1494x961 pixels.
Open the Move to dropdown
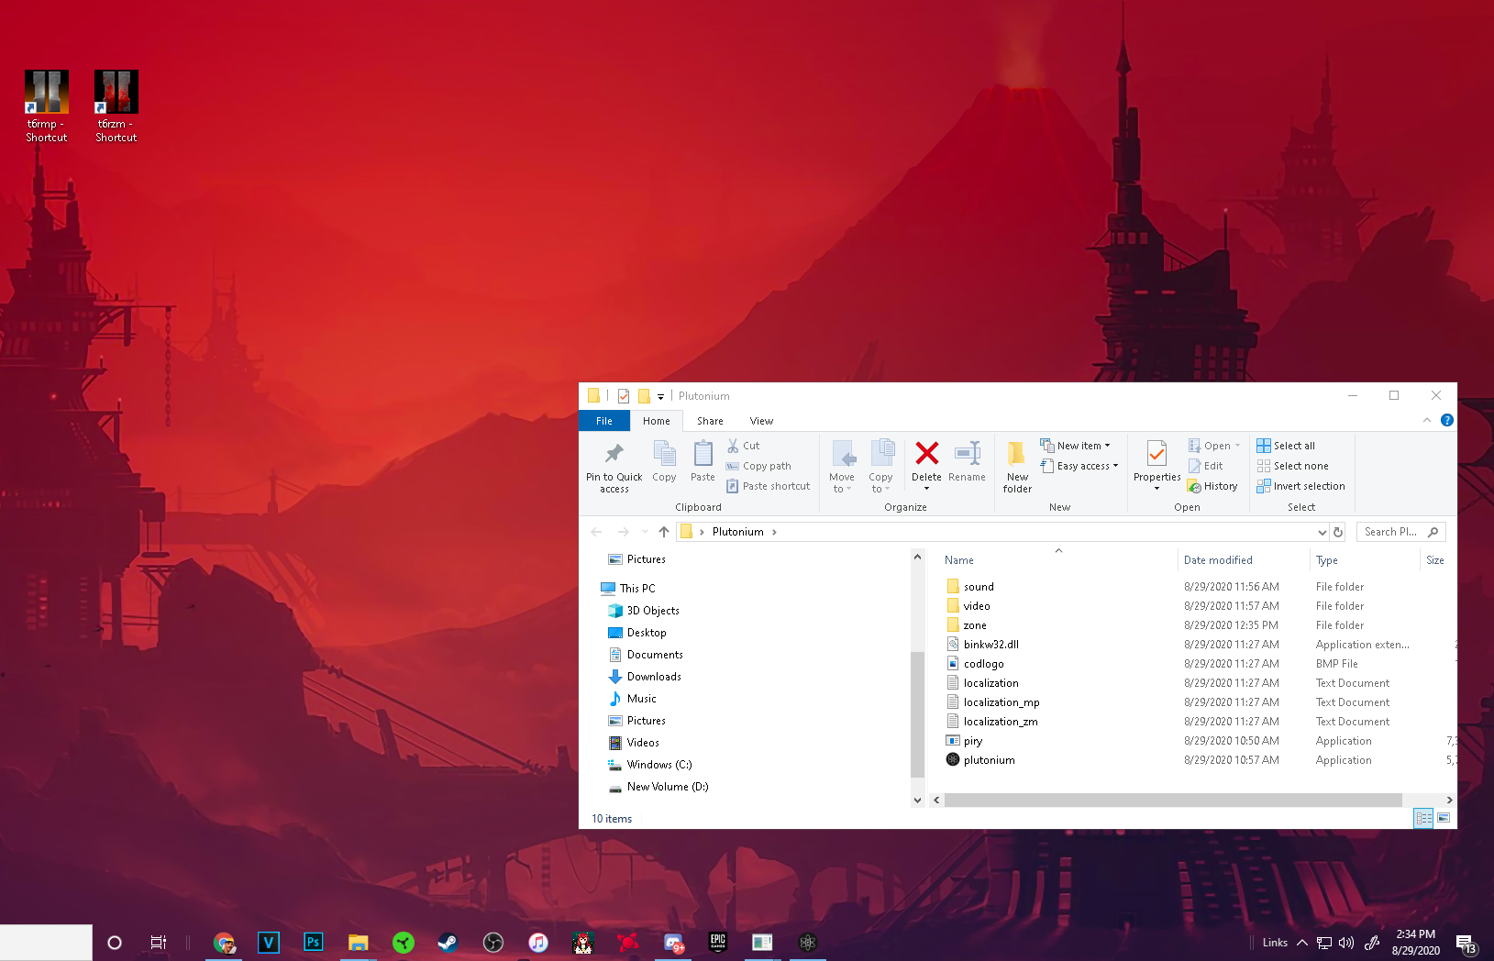click(x=842, y=467)
